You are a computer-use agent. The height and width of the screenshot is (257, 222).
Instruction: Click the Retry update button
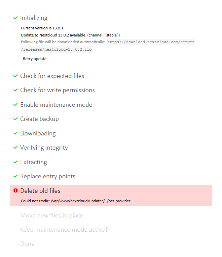point(35,59)
